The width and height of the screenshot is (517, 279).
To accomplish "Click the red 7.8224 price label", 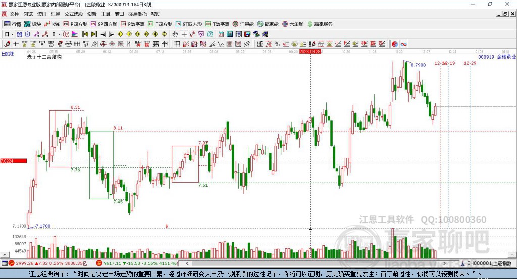I will (x=14, y=161).
